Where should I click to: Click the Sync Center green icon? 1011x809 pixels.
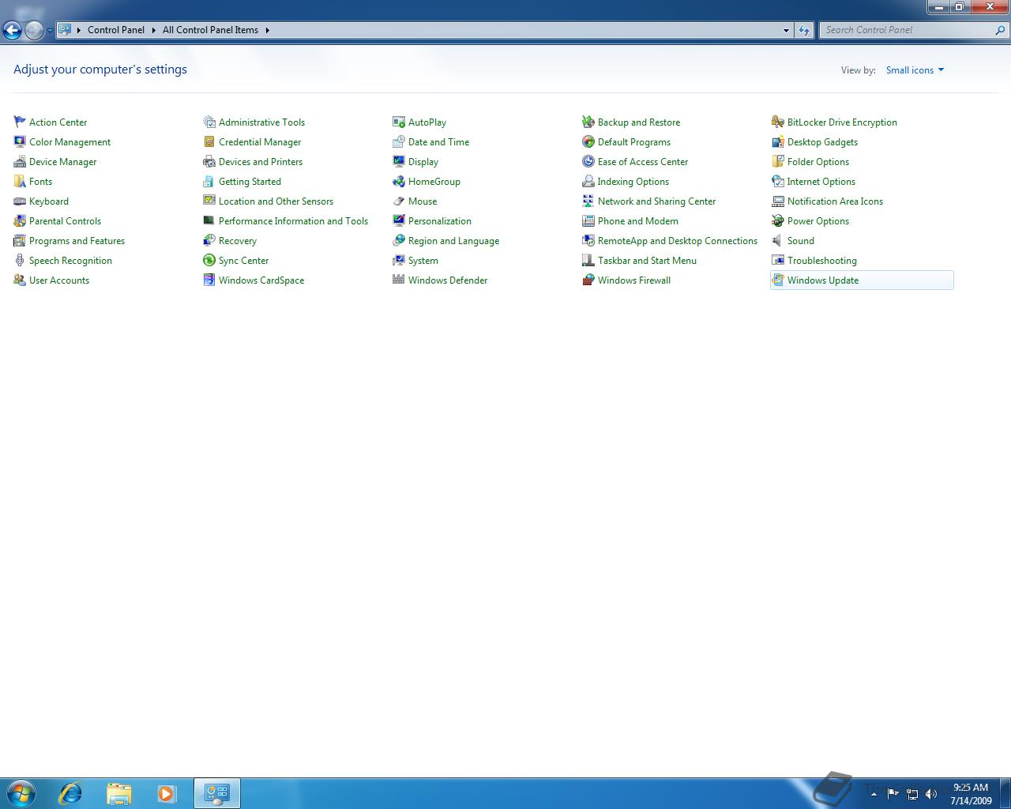pyautogui.click(x=209, y=260)
